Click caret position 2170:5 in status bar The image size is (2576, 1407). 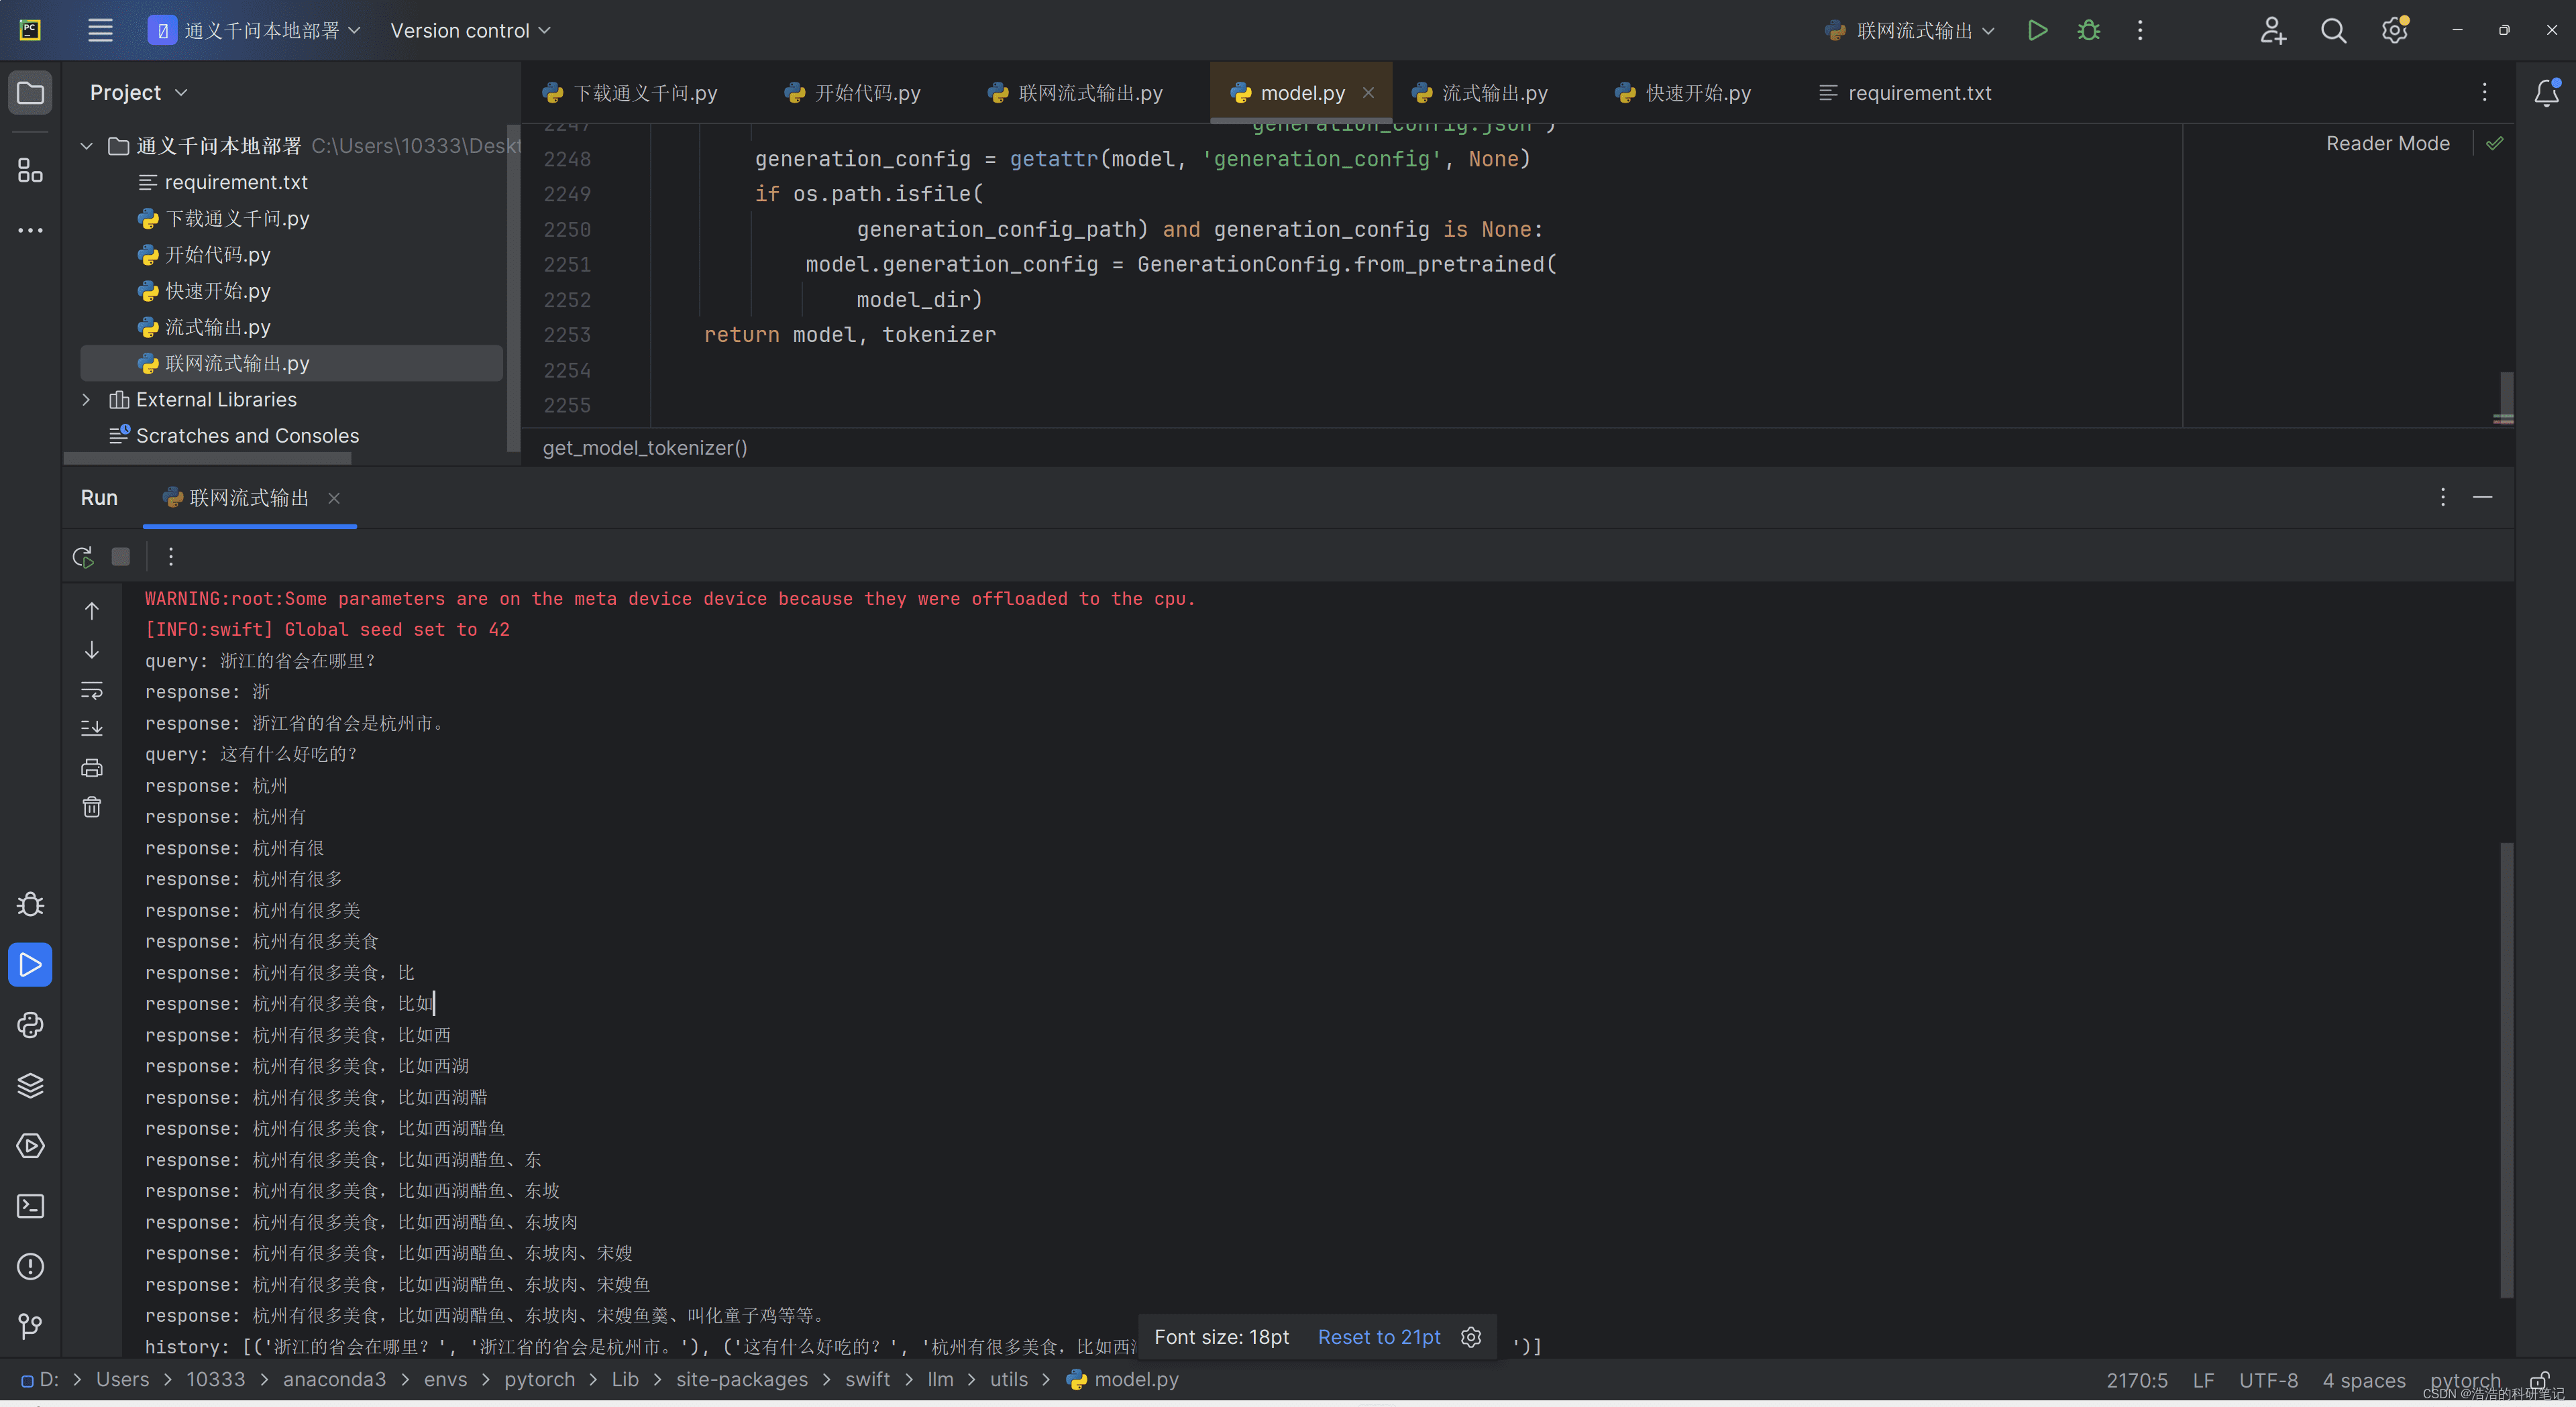coord(2136,1380)
